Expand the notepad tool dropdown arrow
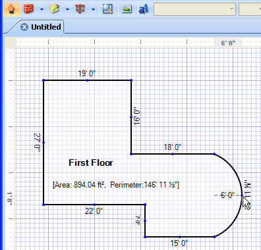This screenshot has width=261, height=250. 67,9
